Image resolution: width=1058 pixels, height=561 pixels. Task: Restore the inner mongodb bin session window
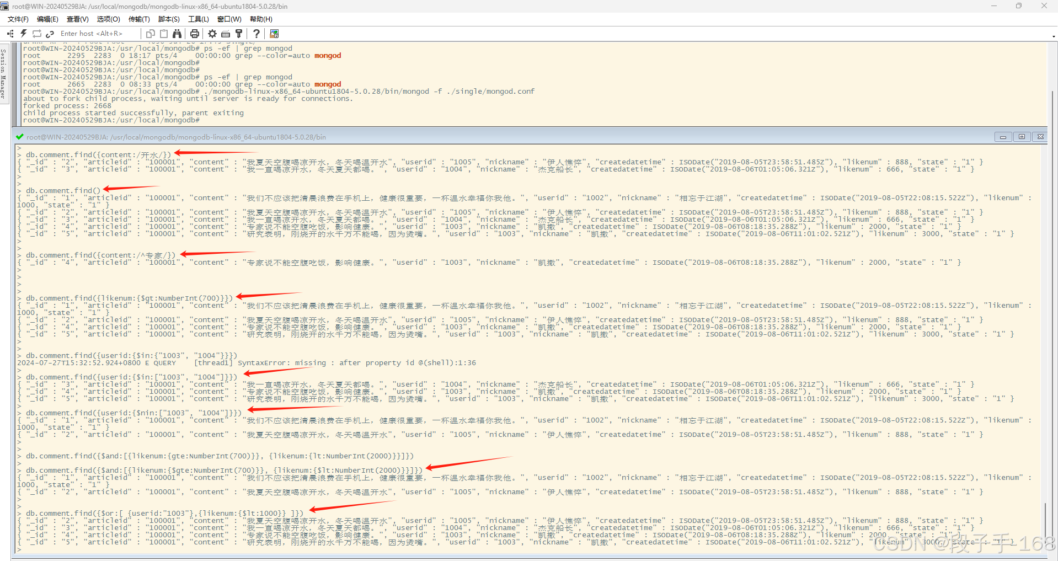1022,137
